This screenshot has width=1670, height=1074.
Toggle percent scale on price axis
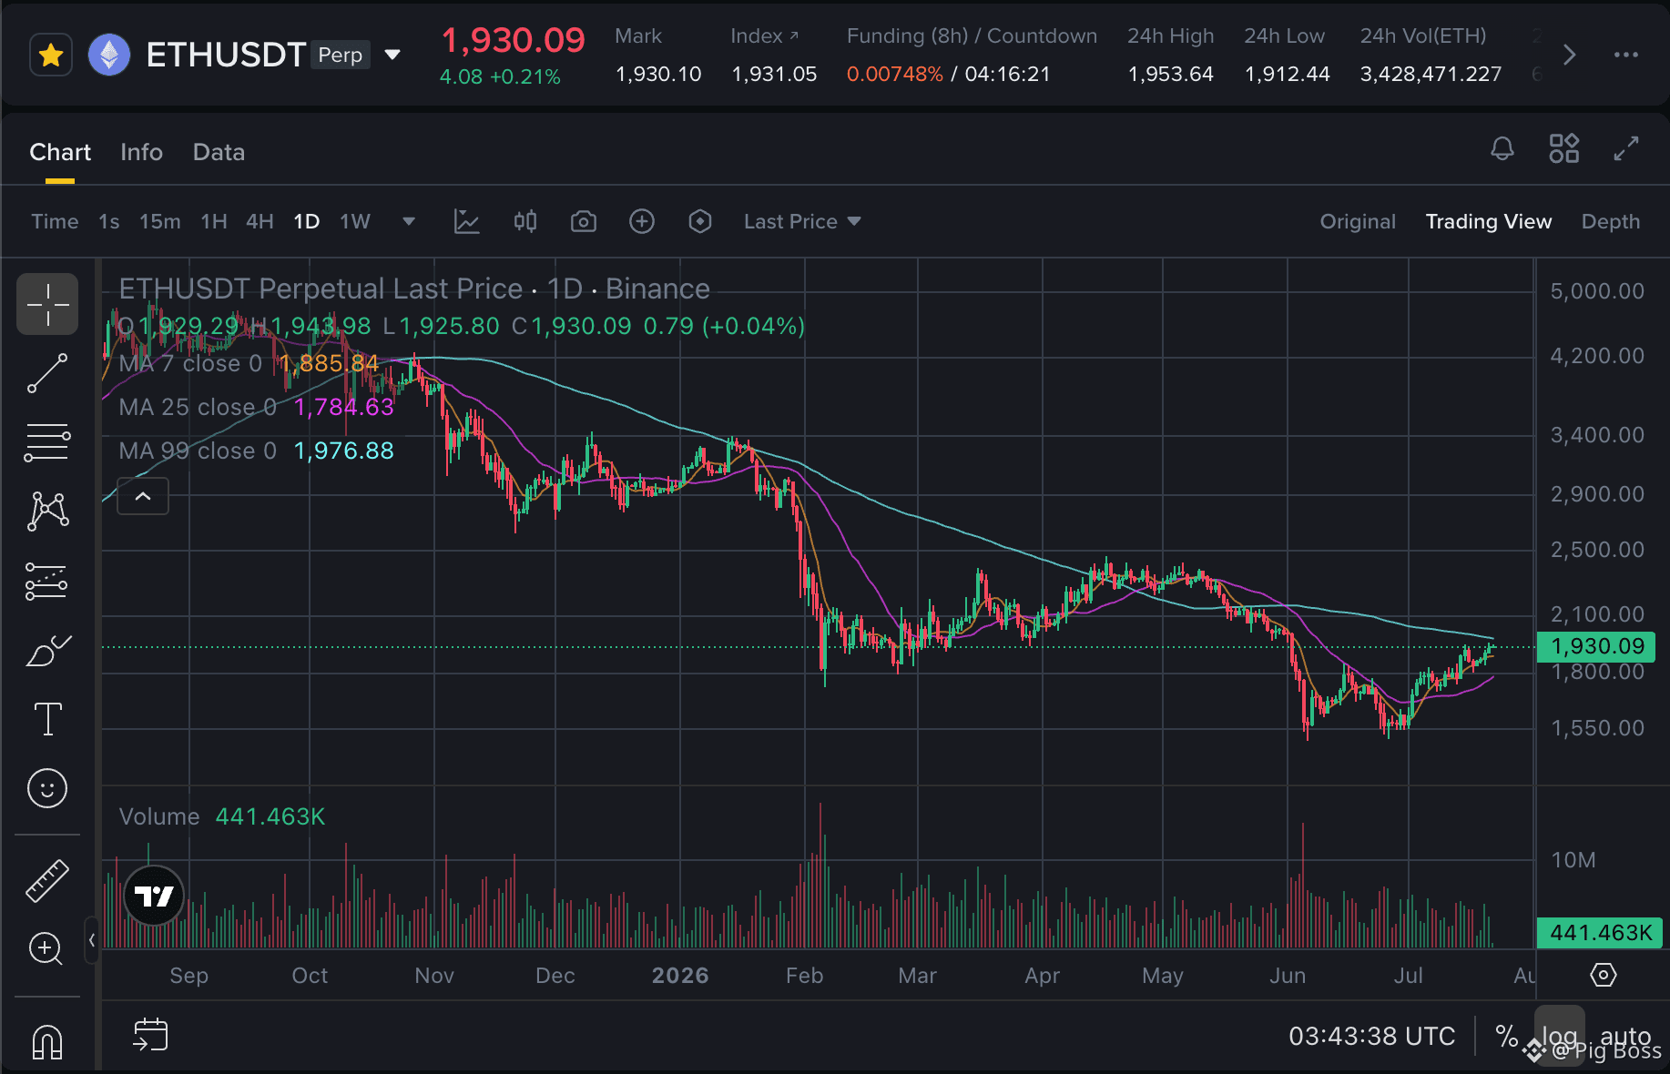(1507, 1036)
